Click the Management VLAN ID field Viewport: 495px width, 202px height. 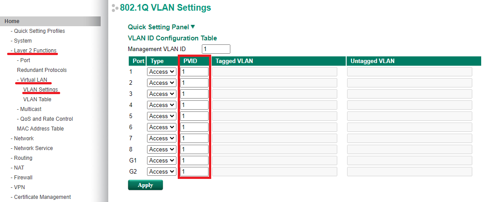point(216,49)
